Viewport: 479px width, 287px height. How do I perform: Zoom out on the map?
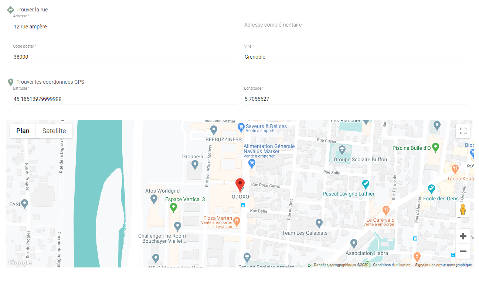[463, 251]
